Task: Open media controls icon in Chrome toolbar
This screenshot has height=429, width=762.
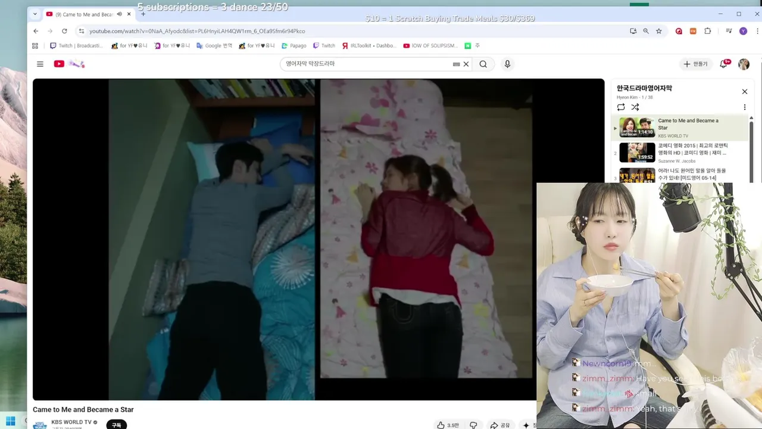Action: pyautogui.click(x=729, y=31)
